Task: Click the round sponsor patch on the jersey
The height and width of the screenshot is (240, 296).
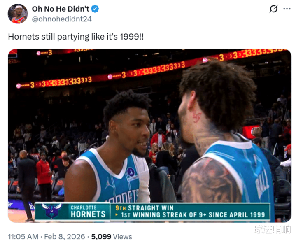Action: tap(131, 172)
